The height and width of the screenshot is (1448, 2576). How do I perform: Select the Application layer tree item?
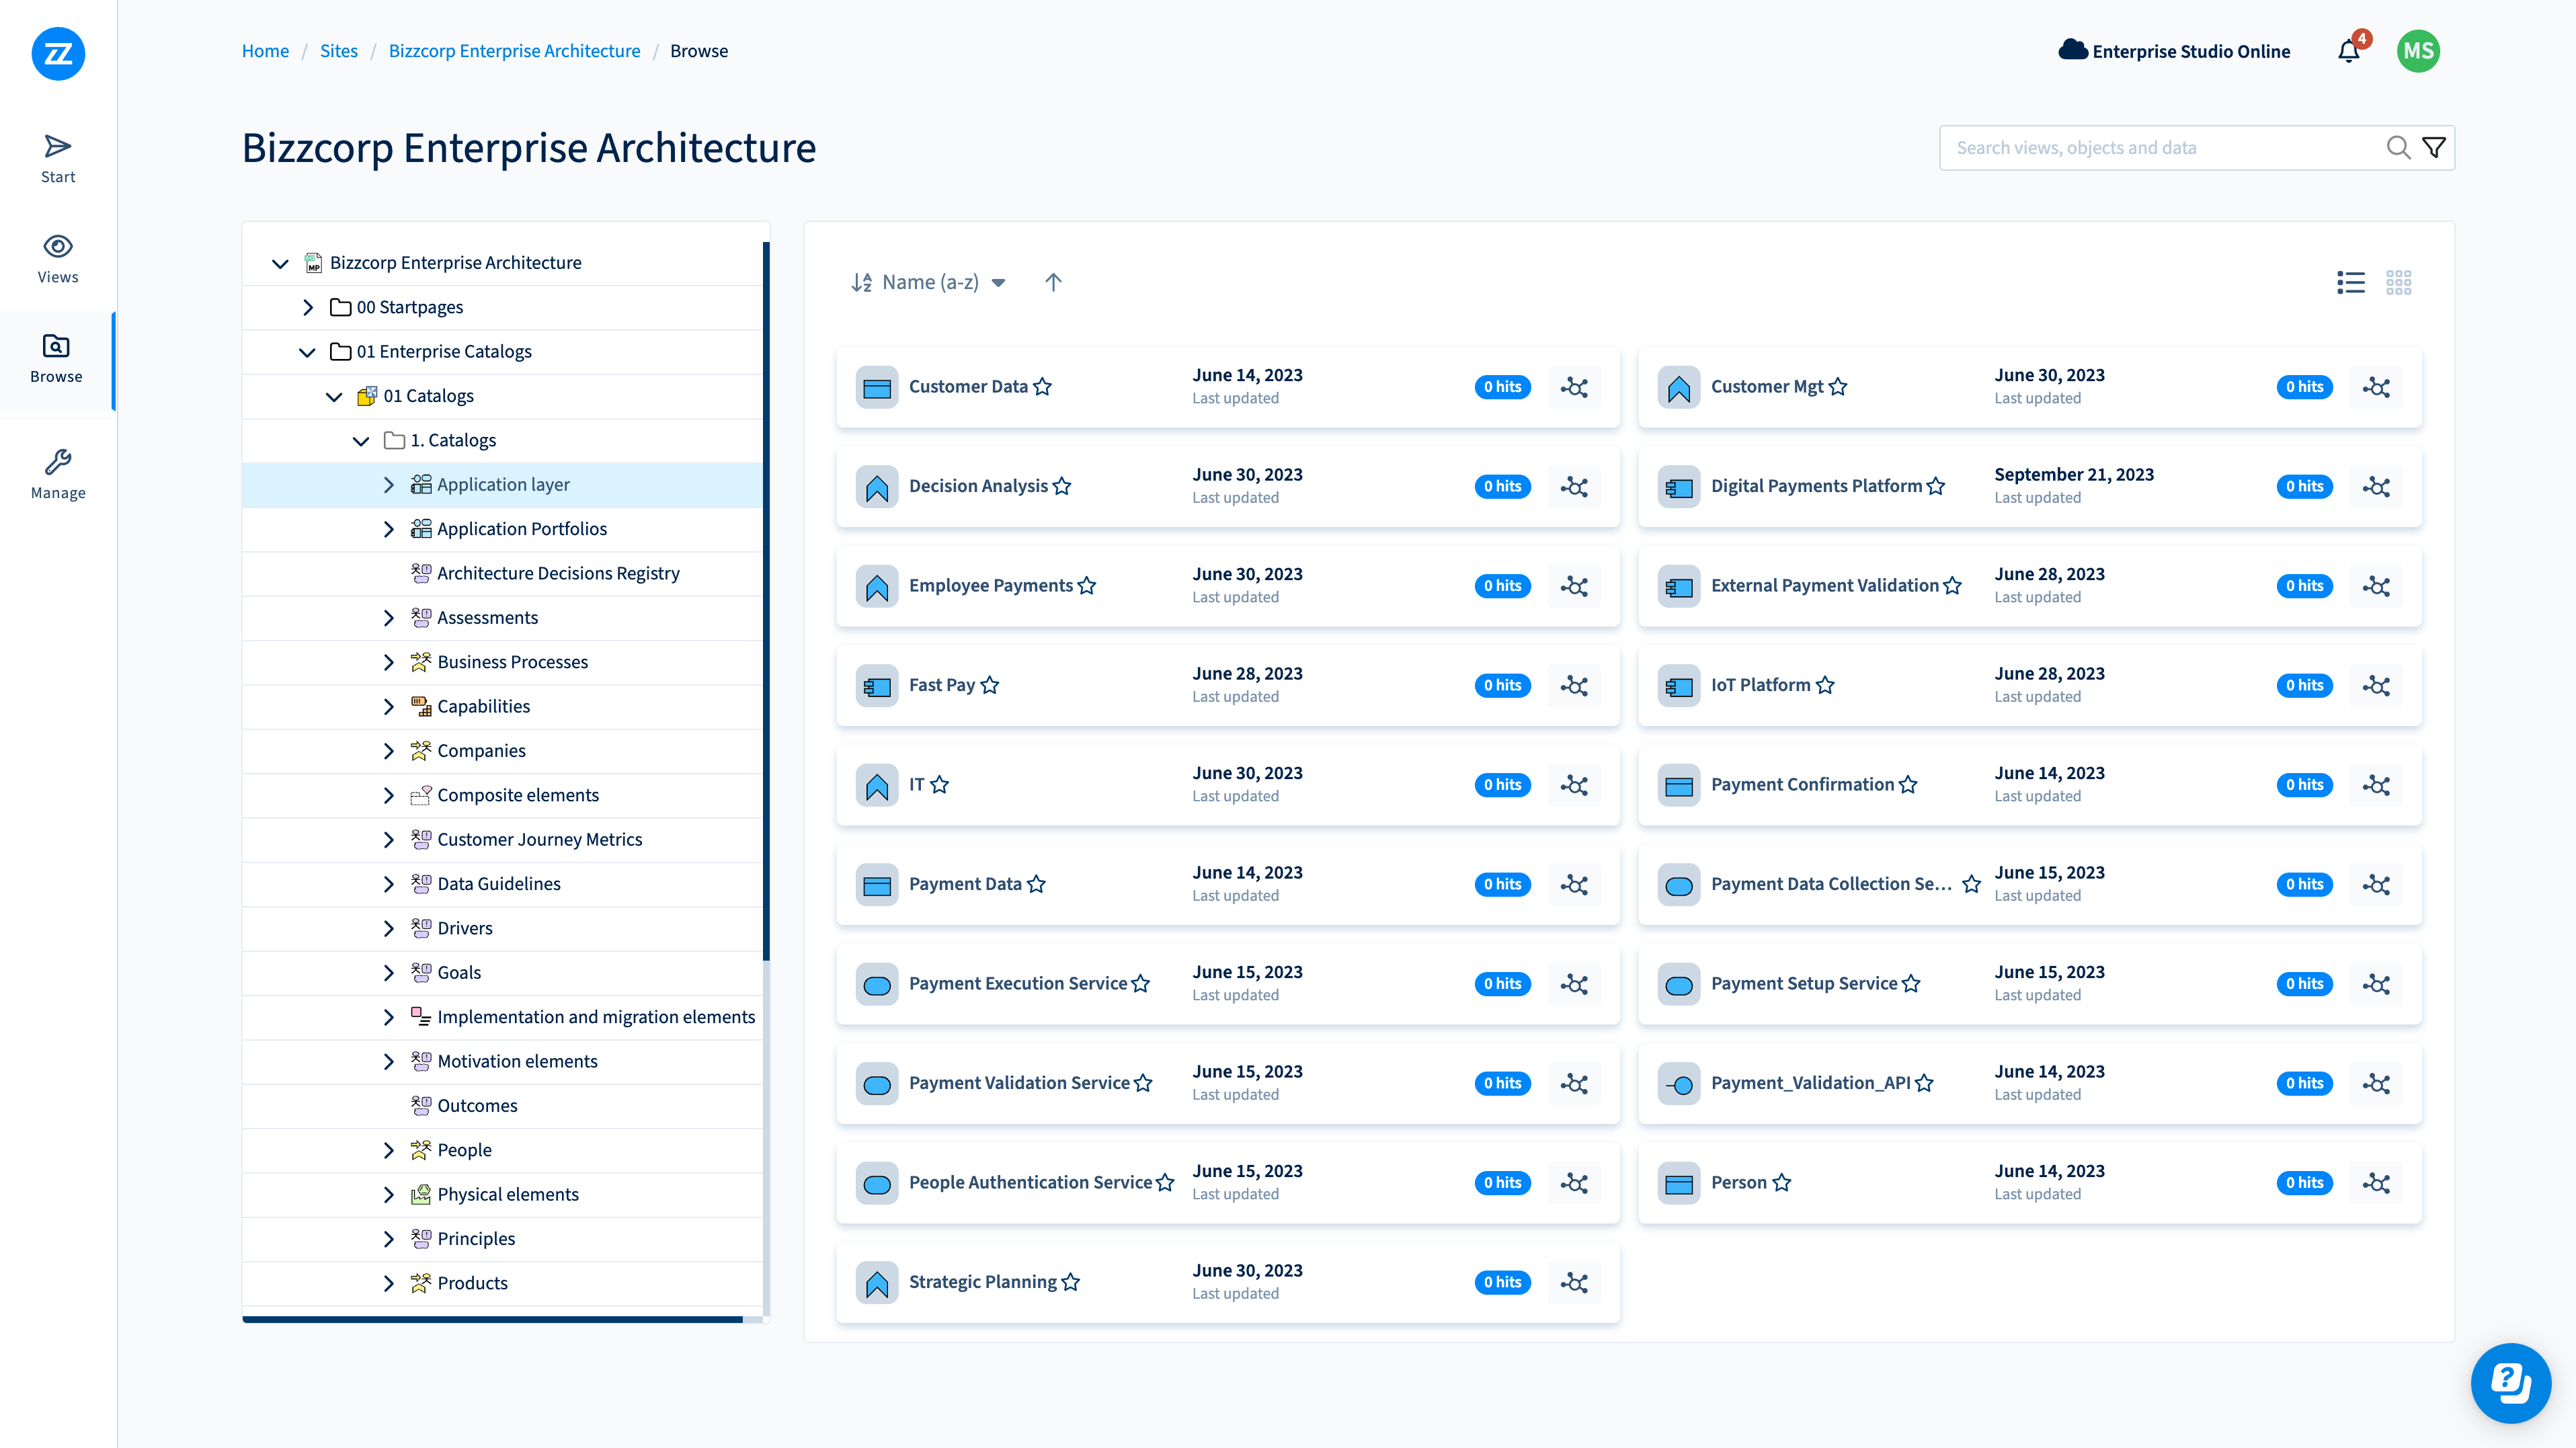coord(503,484)
